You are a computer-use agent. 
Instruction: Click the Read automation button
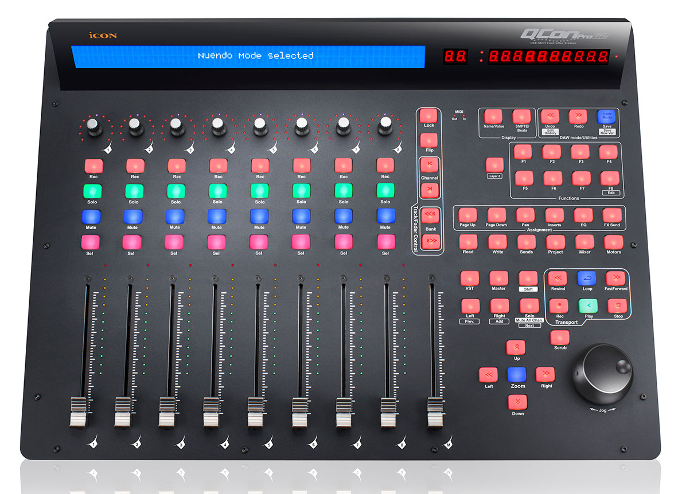469,242
